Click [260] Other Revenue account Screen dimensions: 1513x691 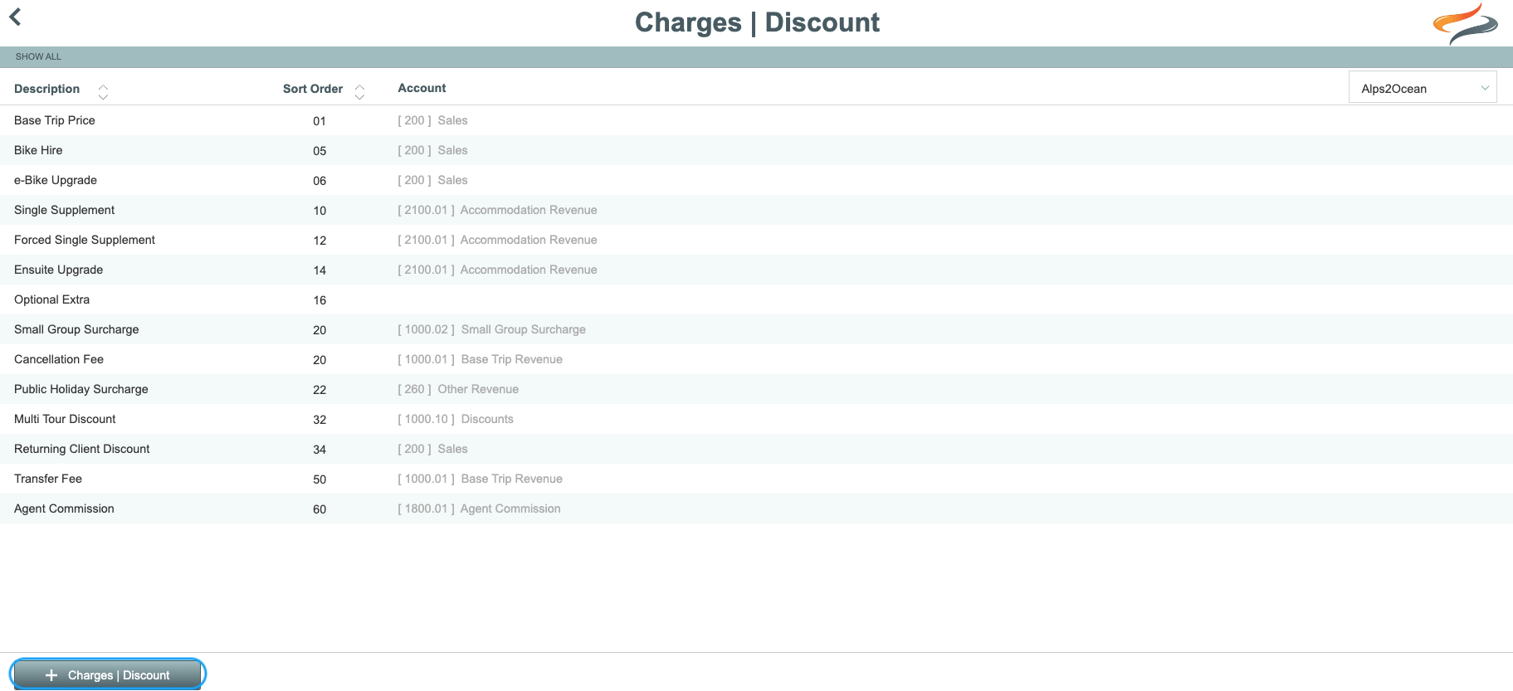tap(458, 389)
